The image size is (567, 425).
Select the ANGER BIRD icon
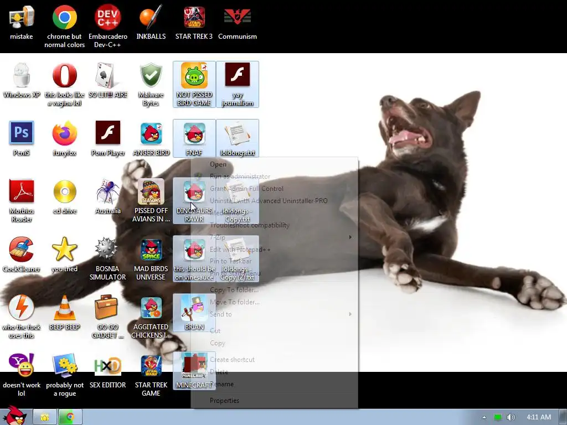(151, 139)
